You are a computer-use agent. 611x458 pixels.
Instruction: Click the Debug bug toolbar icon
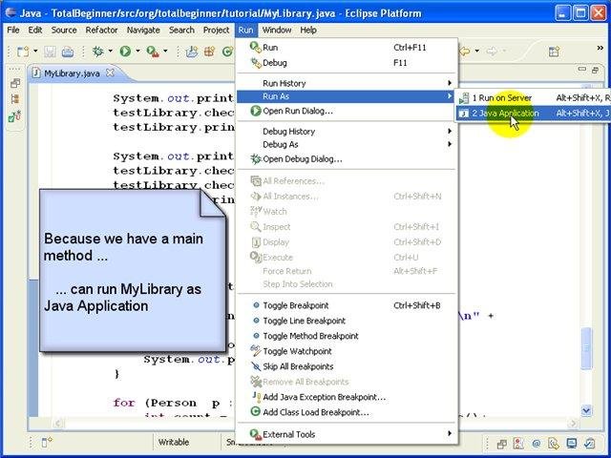pyautogui.click(x=97, y=52)
